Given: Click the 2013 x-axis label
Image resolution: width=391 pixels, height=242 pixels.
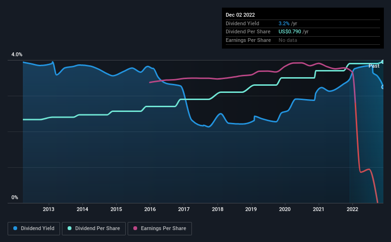Looking at the screenshot, I should 49,209.
